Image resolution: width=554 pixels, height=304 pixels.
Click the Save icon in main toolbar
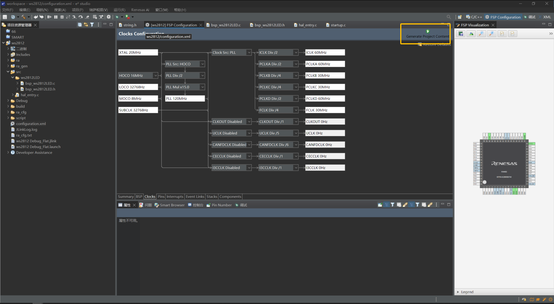(5, 17)
